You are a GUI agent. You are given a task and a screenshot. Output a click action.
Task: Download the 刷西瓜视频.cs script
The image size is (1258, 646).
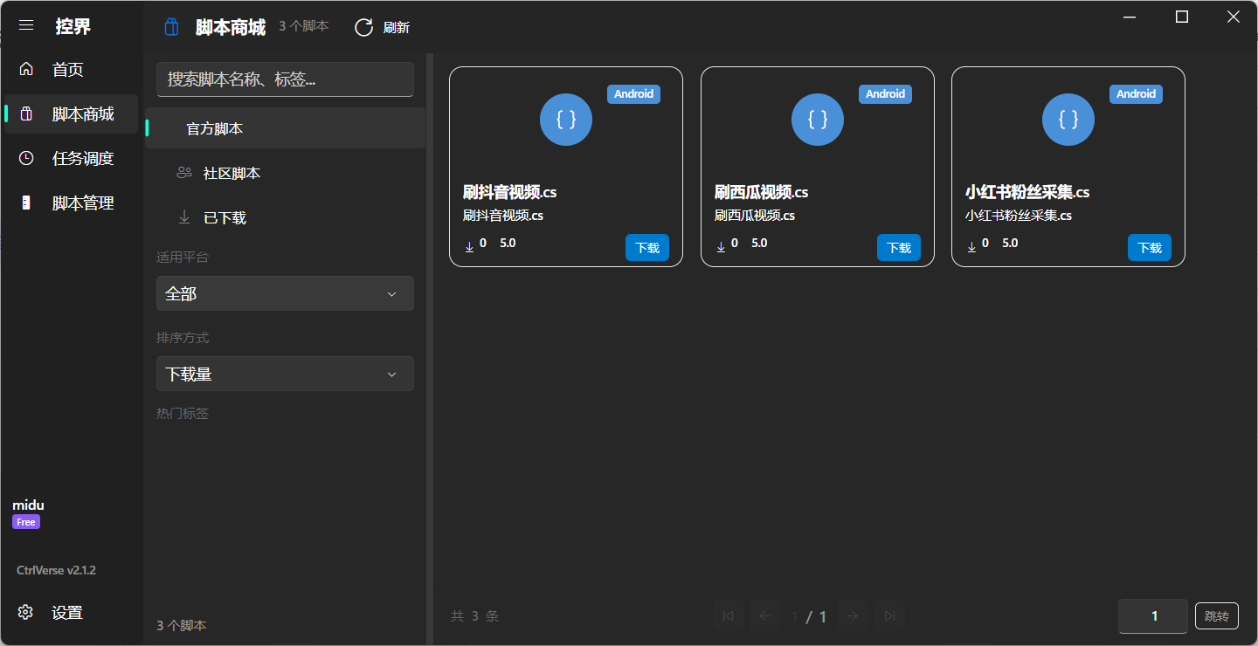point(899,248)
